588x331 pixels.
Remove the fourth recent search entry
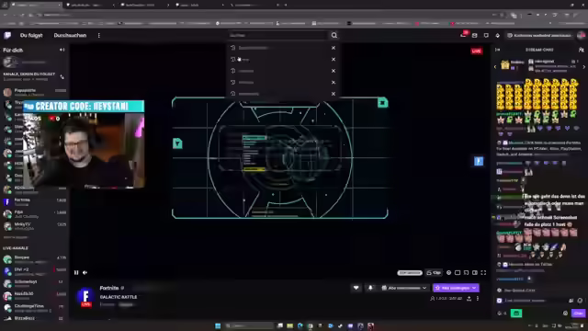pyautogui.click(x=333, y=82)
